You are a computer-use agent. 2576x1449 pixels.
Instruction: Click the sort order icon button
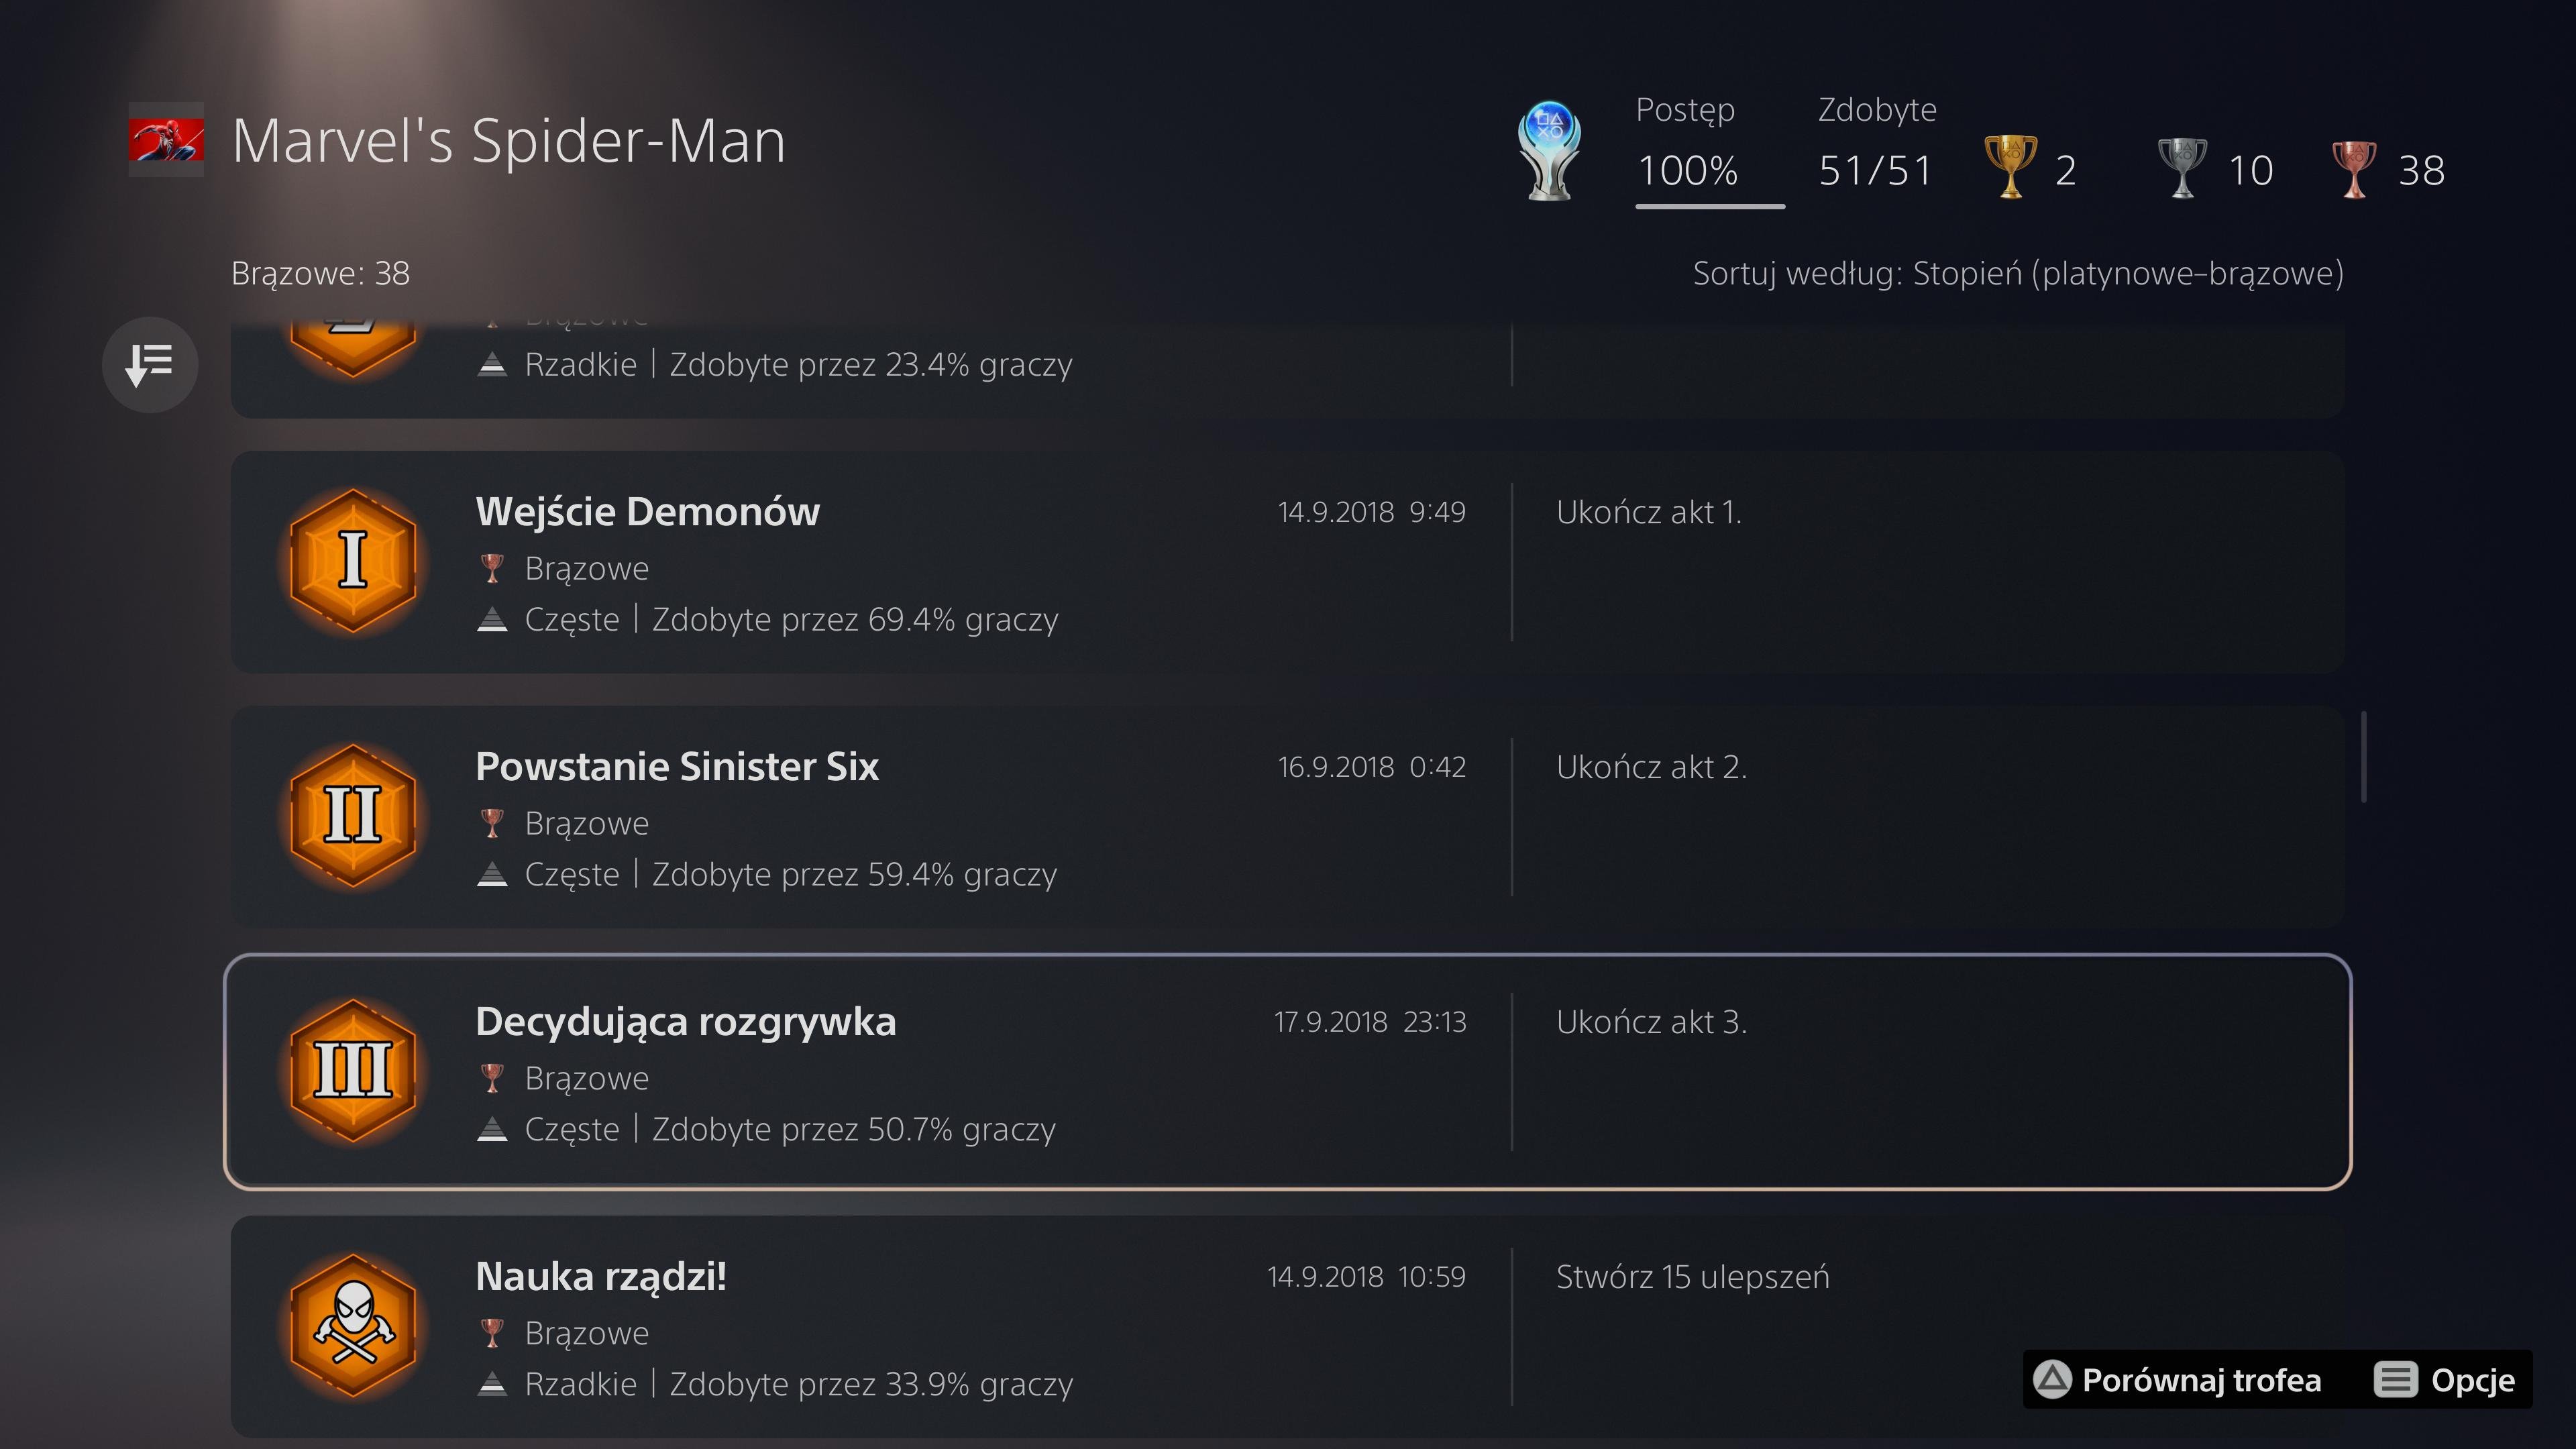pos(150,365)
